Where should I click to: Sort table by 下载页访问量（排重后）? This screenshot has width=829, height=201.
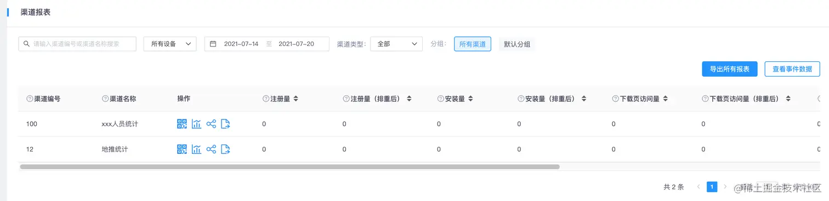[x=788, y=99]
